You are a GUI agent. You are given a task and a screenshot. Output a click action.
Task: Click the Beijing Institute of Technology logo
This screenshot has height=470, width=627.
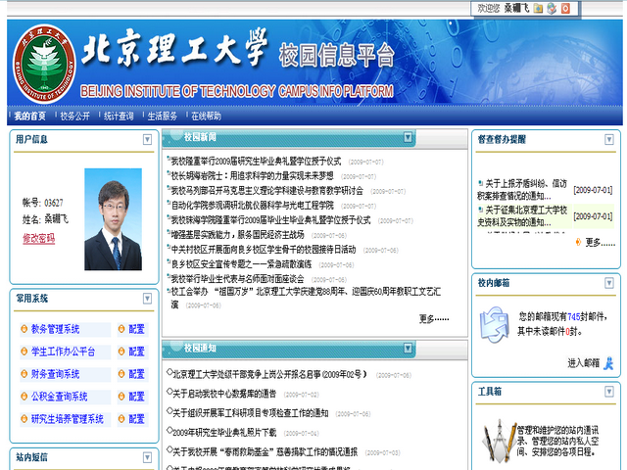tap(42, 61)
